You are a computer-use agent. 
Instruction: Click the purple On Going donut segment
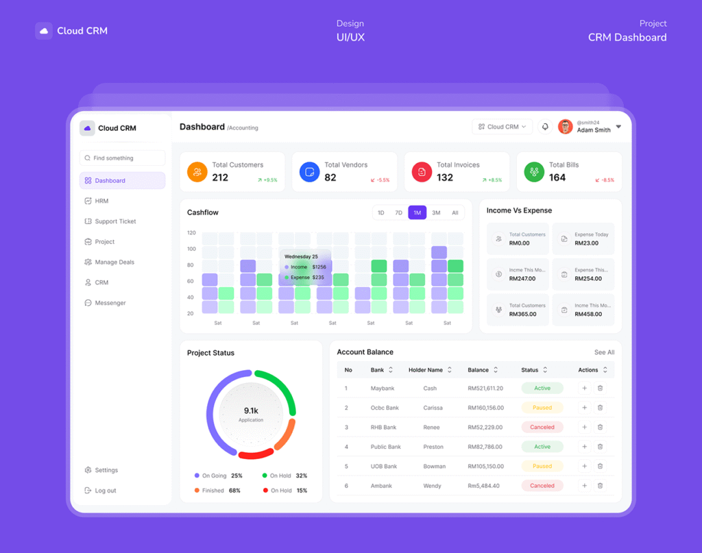pyautogui.click(x=210, y=411)
